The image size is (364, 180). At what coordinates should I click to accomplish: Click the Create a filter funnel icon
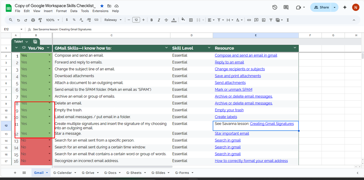point(271,20)
